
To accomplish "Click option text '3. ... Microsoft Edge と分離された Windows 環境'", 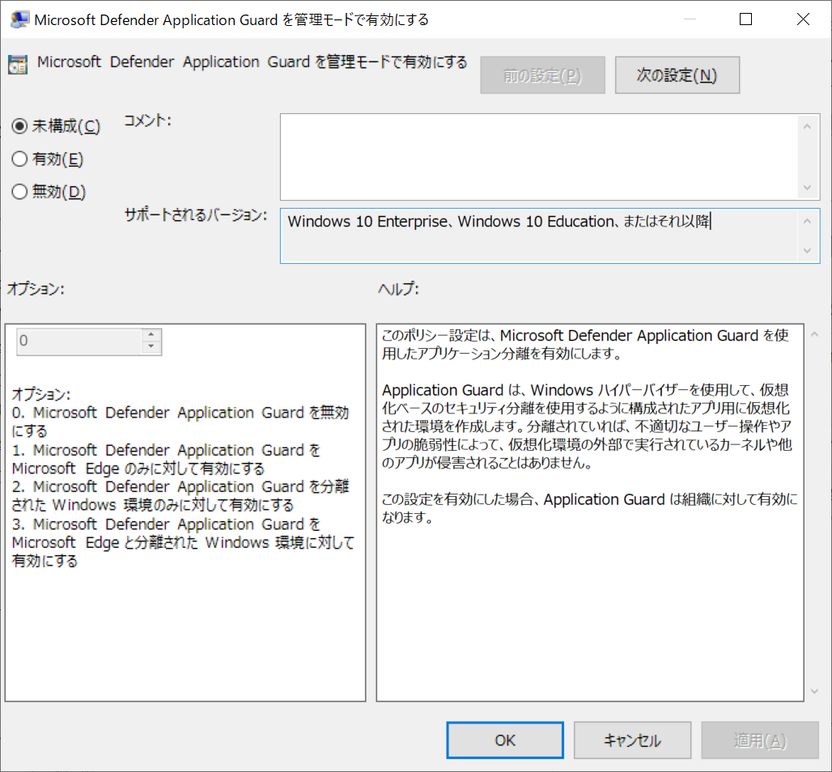I will coord(183,542).
